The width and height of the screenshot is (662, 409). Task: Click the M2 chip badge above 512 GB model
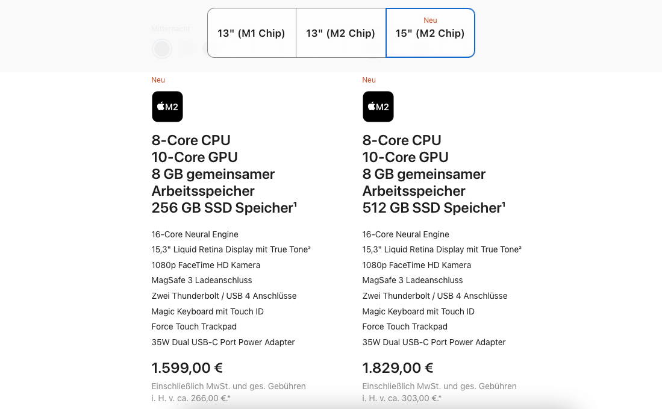click(378, 107)
